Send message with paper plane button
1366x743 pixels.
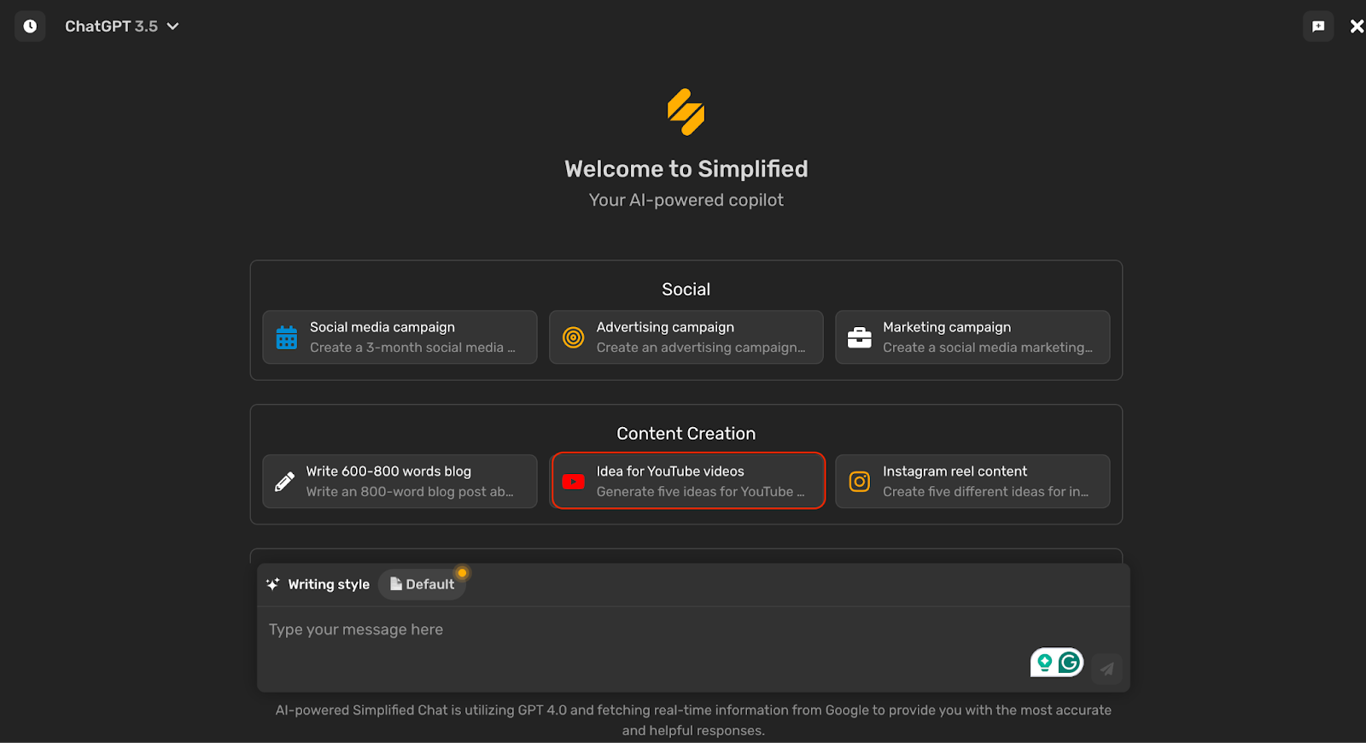coord(1107,669)
